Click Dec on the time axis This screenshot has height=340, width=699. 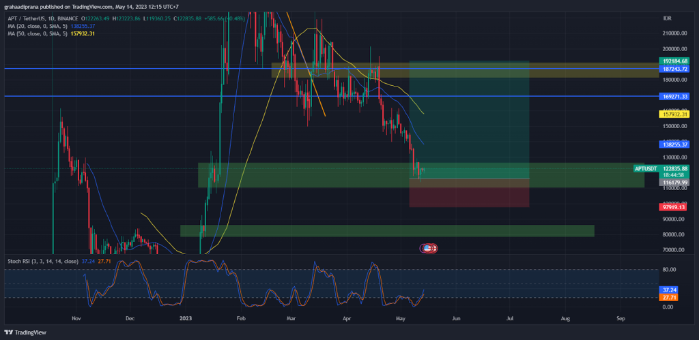point(130,319)
